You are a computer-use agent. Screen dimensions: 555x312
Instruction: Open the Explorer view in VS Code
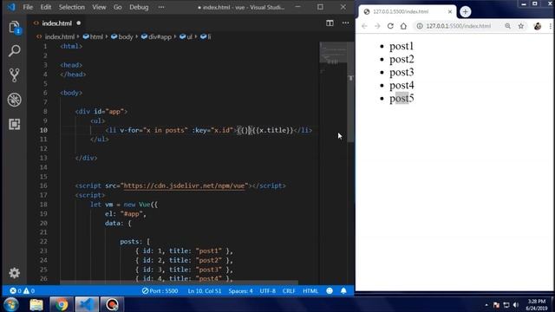pos(14,27)
